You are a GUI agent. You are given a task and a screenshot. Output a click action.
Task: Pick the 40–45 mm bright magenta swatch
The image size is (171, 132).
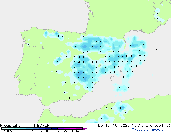click(x=73, y=128)
